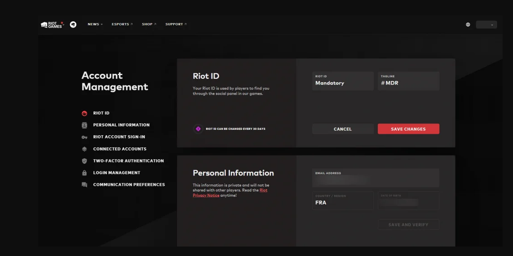Open the account dropdown in top right
The height and width of the screenshot is (256, 513).
tap(486, 24)
